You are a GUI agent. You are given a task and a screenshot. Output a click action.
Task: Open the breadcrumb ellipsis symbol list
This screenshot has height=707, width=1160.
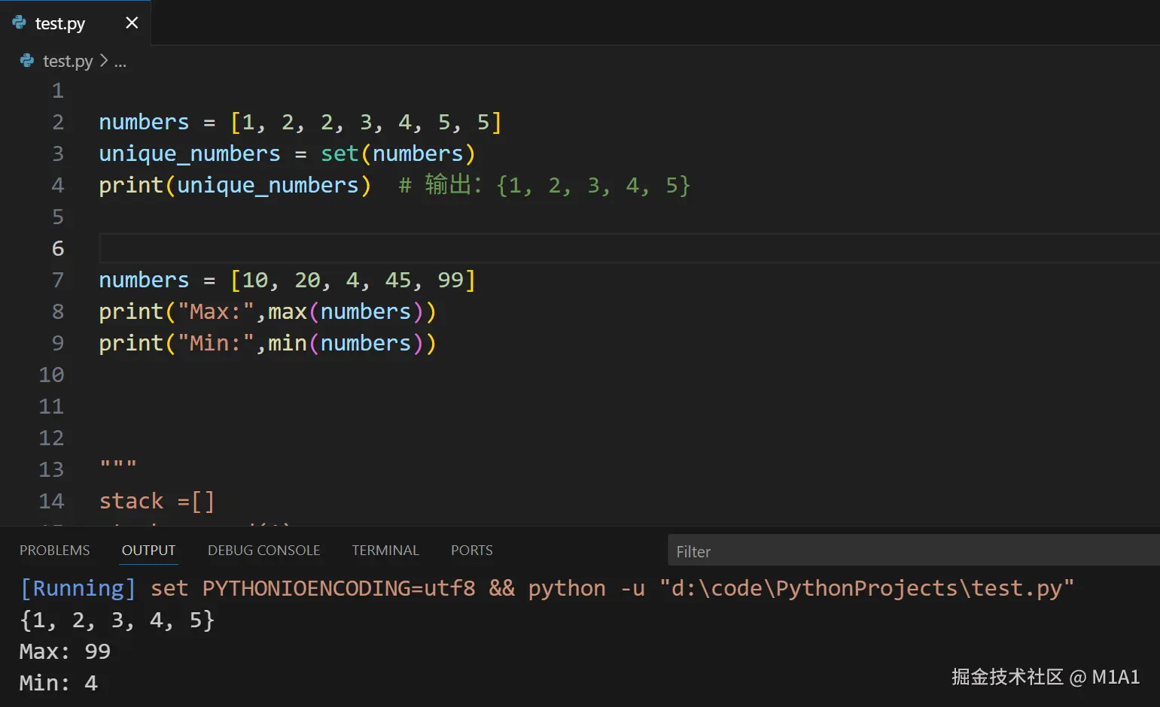pyautogui.click(x=120, y=62)
